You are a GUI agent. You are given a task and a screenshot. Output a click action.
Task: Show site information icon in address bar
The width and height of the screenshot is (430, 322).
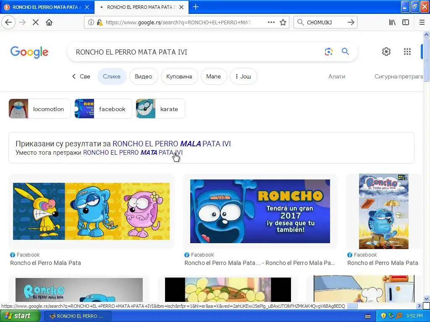pyautogui.click(x=91, y=22)
